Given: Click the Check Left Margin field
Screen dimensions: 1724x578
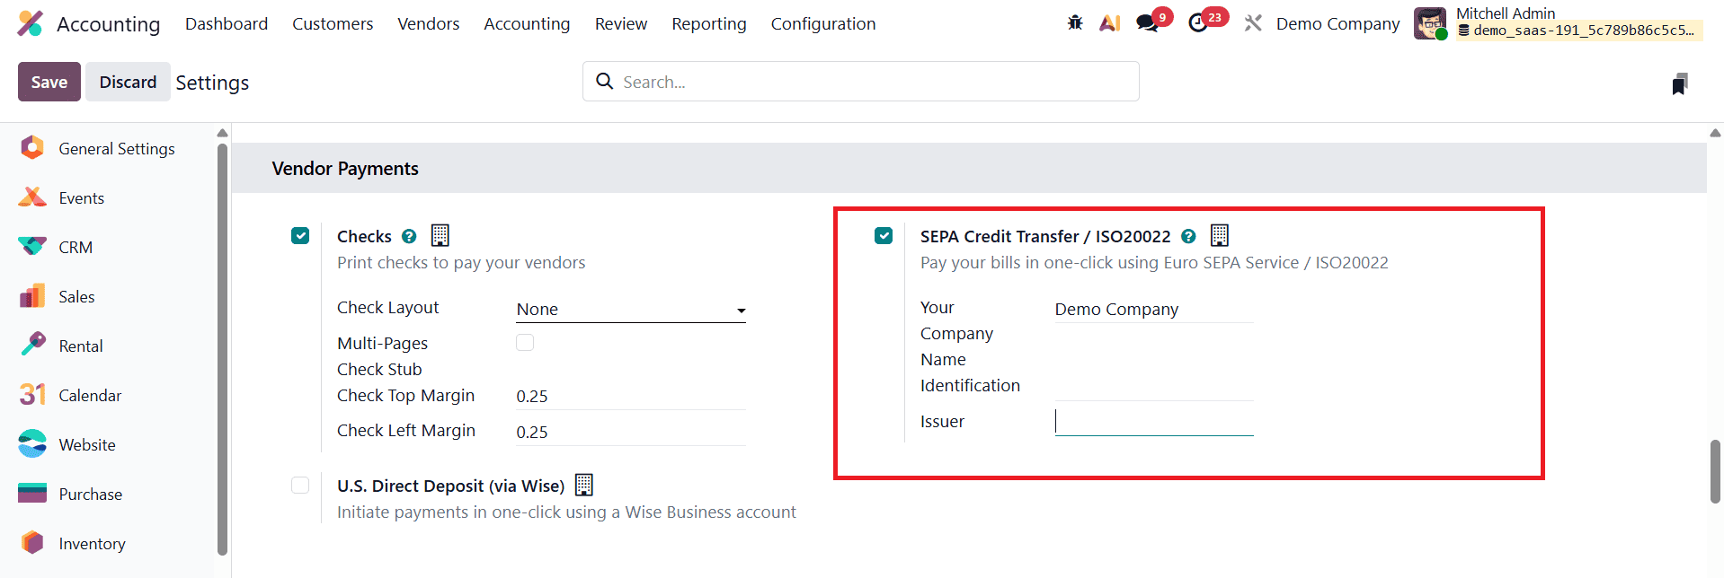Looking at the screenshot, I should pyautogui.click(x=631, y=433).
